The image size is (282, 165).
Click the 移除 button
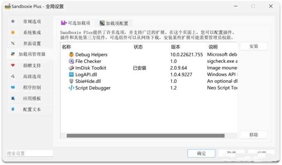(253, 135)
